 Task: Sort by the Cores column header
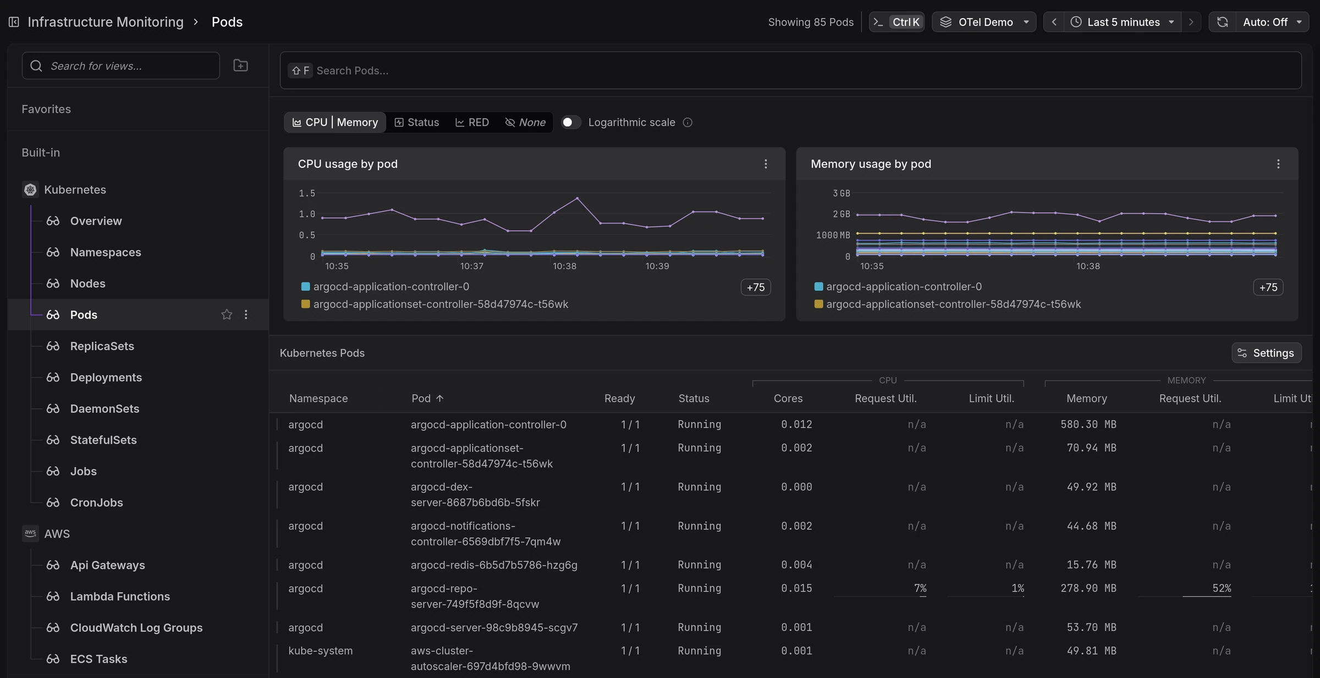788,398
